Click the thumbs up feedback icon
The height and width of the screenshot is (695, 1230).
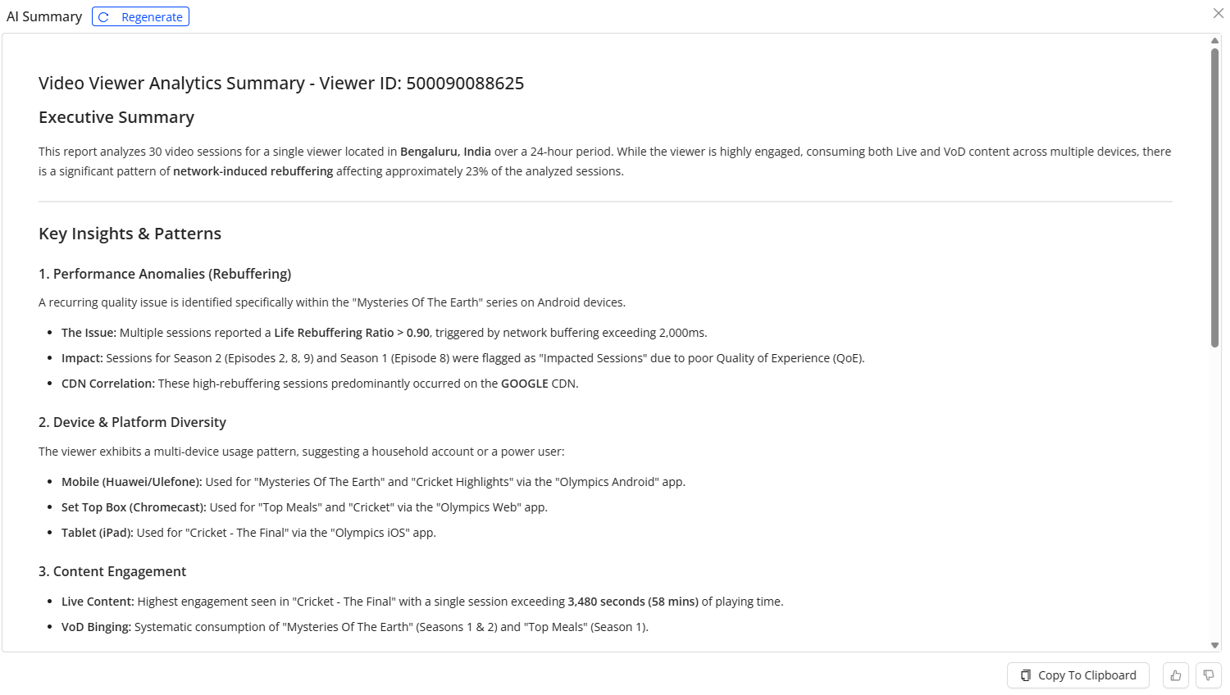pyautogui.click(x=1176, y=675)
